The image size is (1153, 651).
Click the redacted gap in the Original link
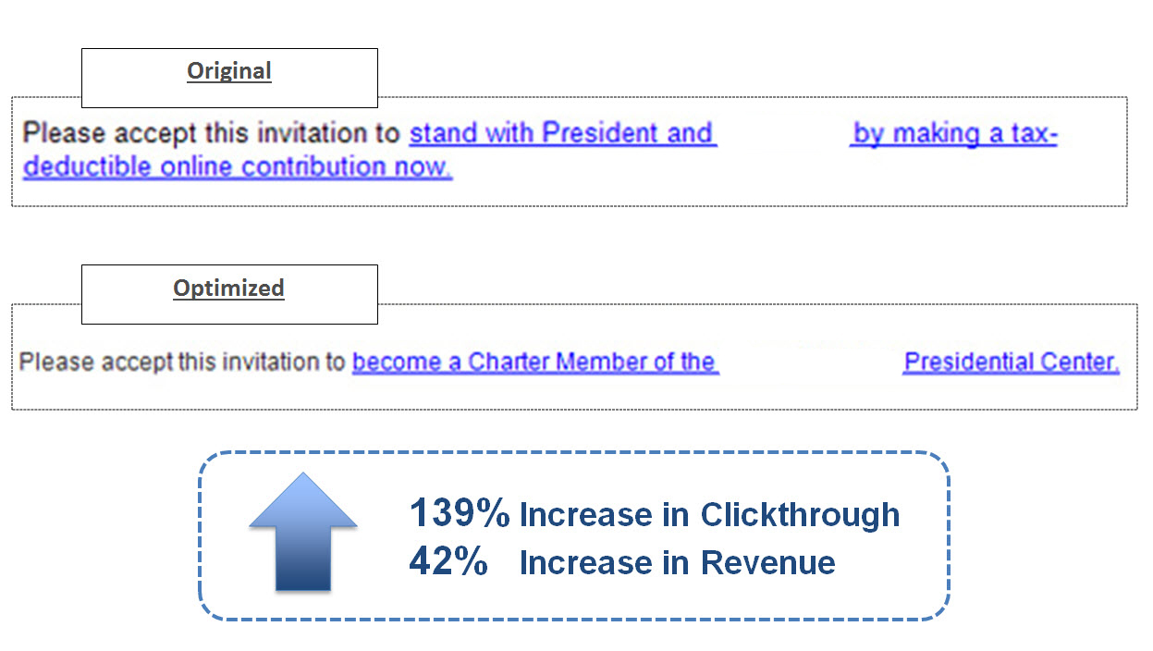tap(783, 134)
